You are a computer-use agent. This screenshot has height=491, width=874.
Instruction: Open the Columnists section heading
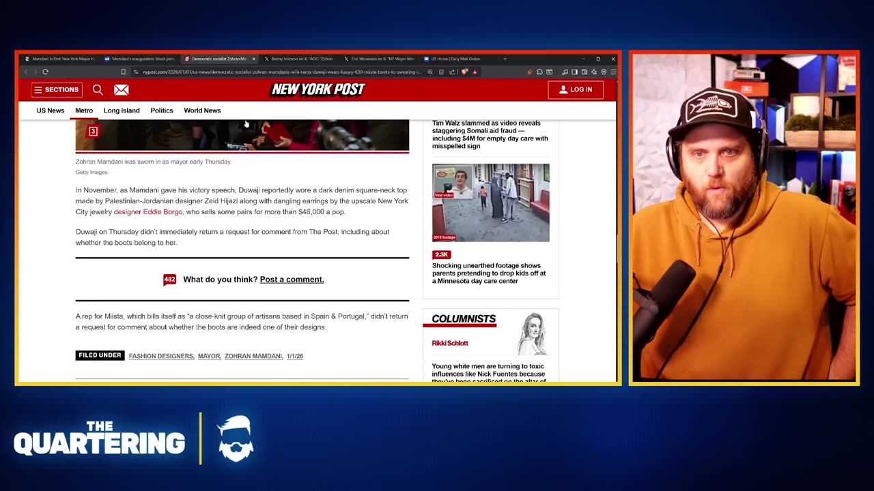click(x=464, y=319)
